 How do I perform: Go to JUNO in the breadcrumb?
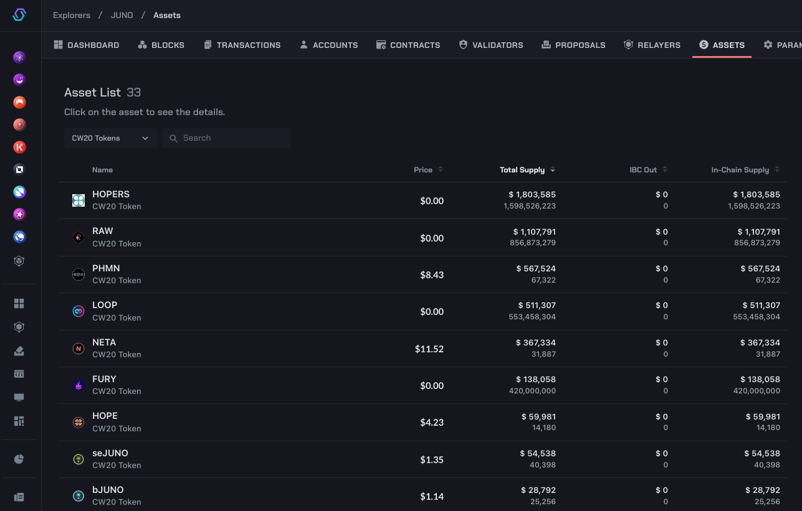click(x=122, y=15)
